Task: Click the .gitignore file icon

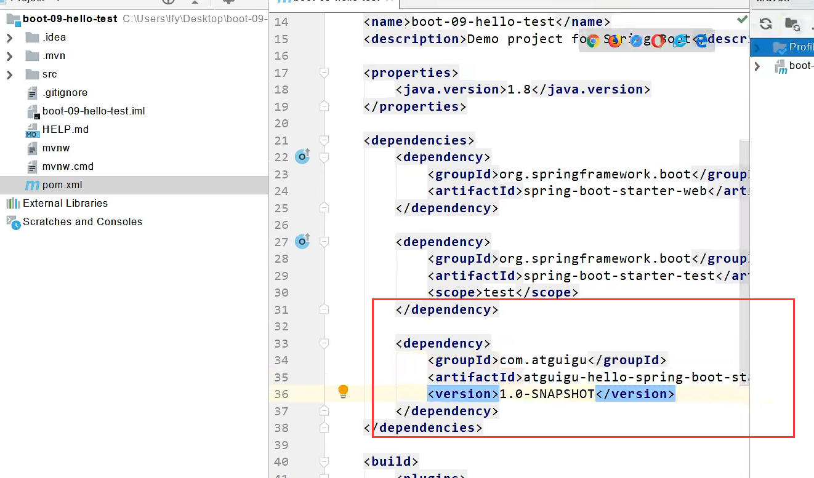Action: coord(33,93)
